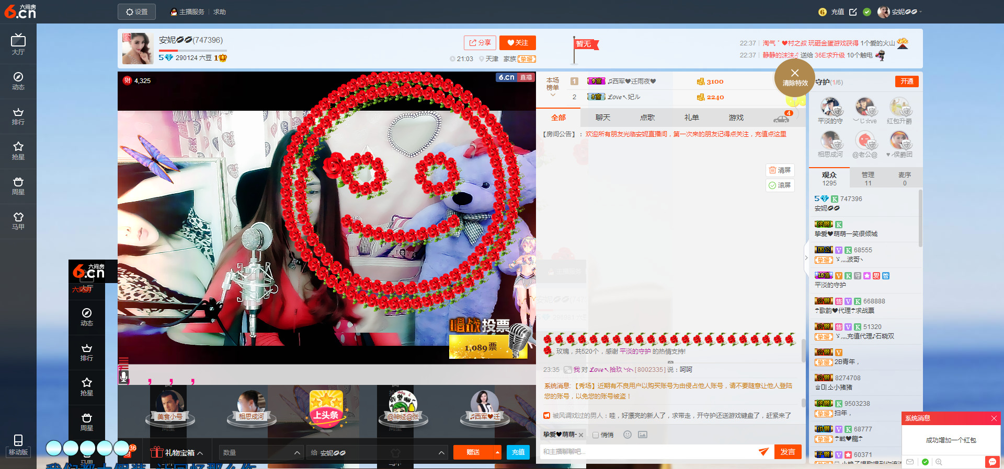Click the green check icon in message popup

pyautogui.click(x=925, y=462)
